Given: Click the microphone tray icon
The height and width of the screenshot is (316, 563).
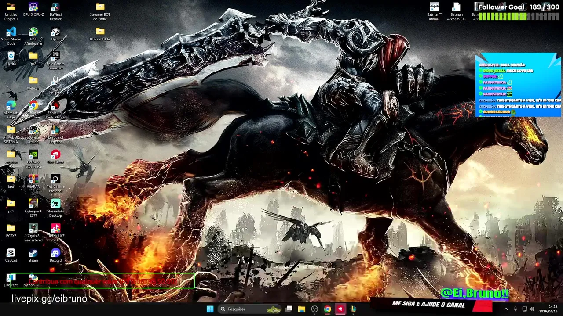Looking at the screenshot, I should coord(515,309).
